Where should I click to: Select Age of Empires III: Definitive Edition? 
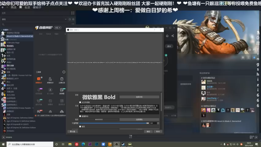pyautogui.click(x=21, y=127)
